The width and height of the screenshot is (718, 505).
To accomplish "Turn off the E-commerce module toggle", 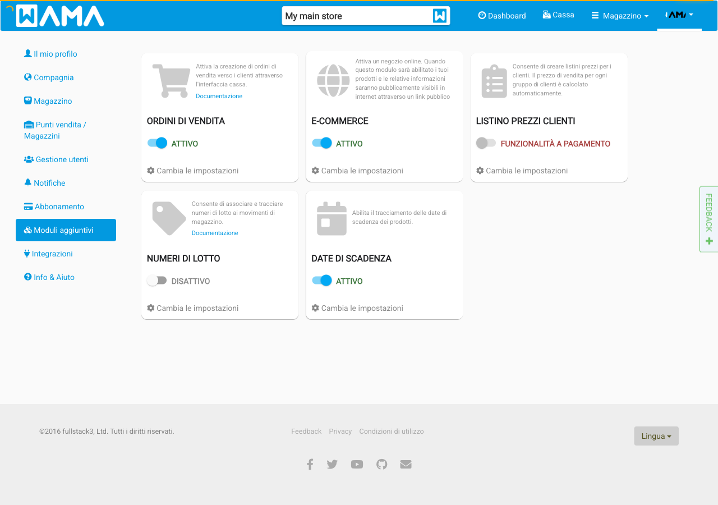I will (x=322, y=143).
